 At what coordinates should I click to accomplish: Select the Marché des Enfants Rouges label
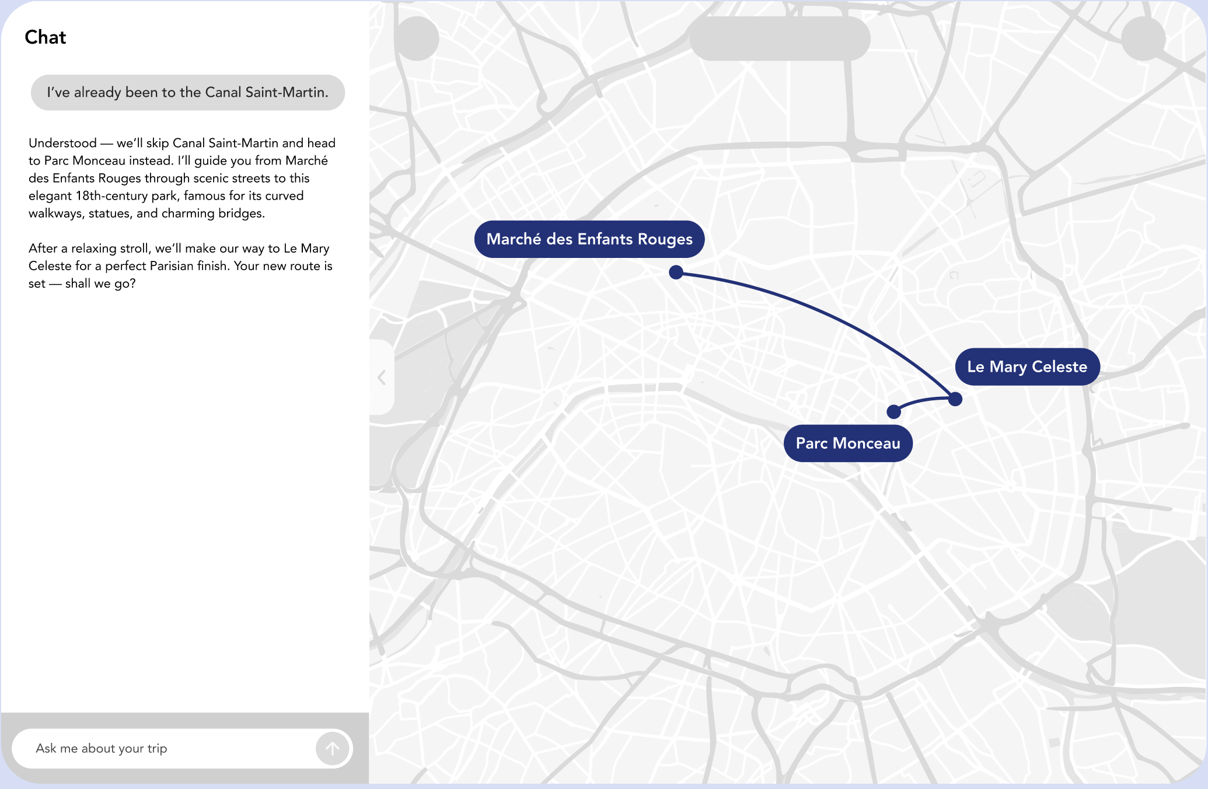(589, 239)
